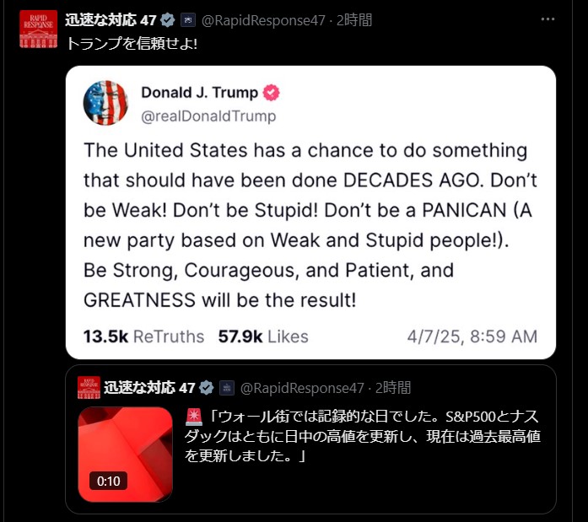Screen dimensions: 588x522
Task: Click the verified badge in the quoted post header
Action: tap(206, 387)
